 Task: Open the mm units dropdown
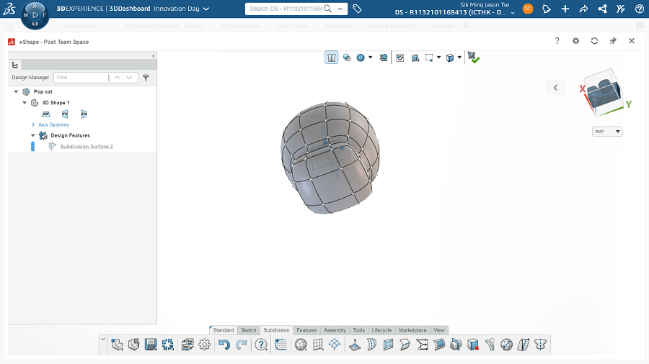coord(607,132)
